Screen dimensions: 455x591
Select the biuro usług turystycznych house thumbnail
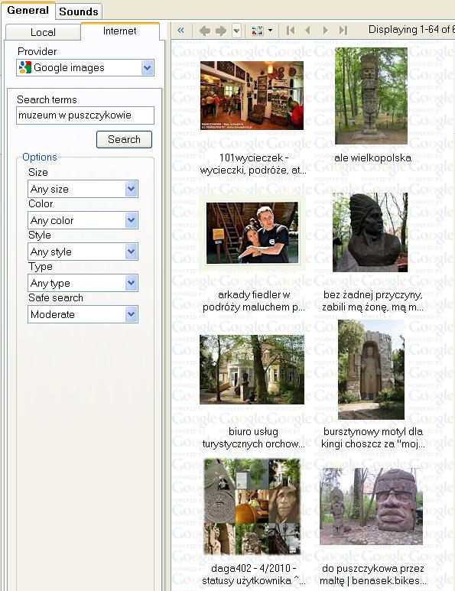[x=252, y=369]
